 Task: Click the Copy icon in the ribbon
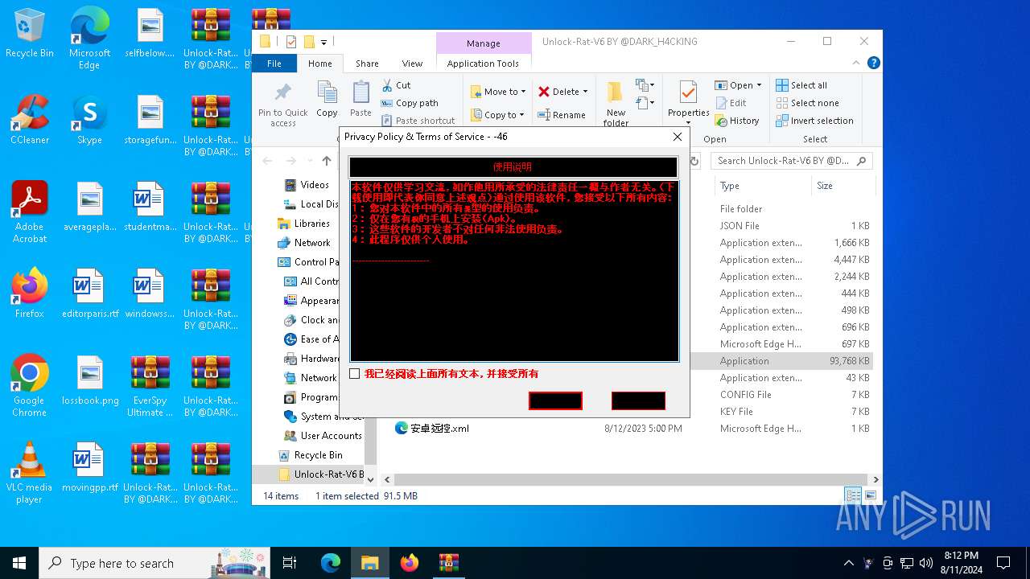click(x=327, y=100)
